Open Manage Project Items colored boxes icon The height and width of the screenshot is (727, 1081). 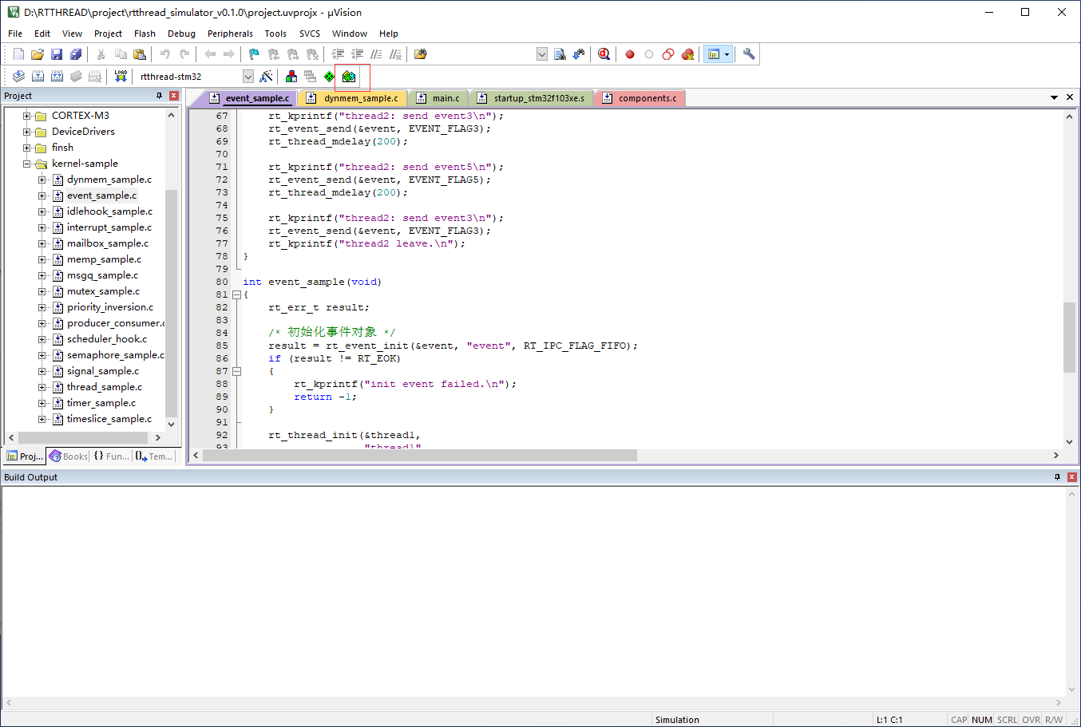point(291,77)
